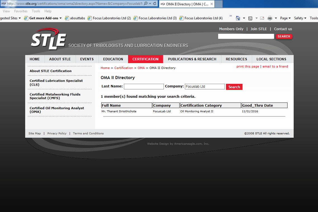318x212 pixels.
Task: Click the RSS feeds icon
Action: [250, 18]
